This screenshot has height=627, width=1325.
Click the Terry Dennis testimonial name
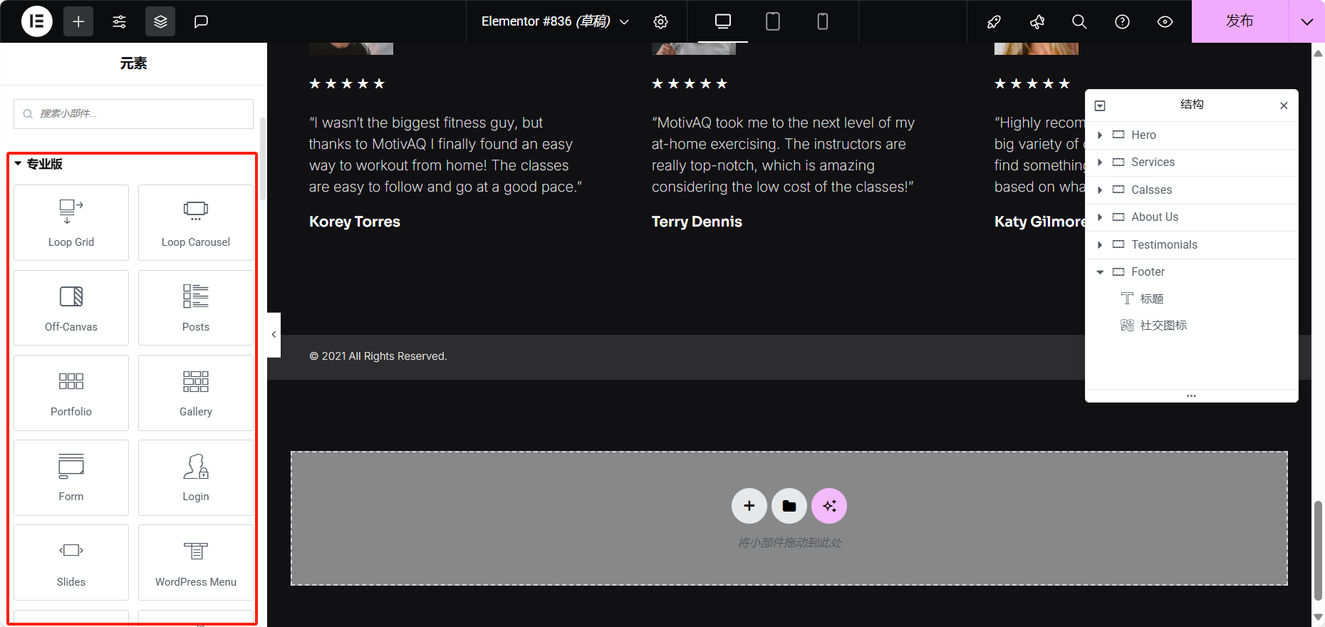pyautogui.click(x=697, y=222)
